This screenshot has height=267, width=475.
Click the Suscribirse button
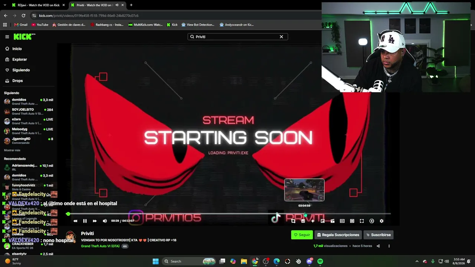[378, 235]
